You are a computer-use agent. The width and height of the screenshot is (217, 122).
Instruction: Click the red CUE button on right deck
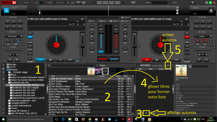pyautogui.click(x=146, y=60)
